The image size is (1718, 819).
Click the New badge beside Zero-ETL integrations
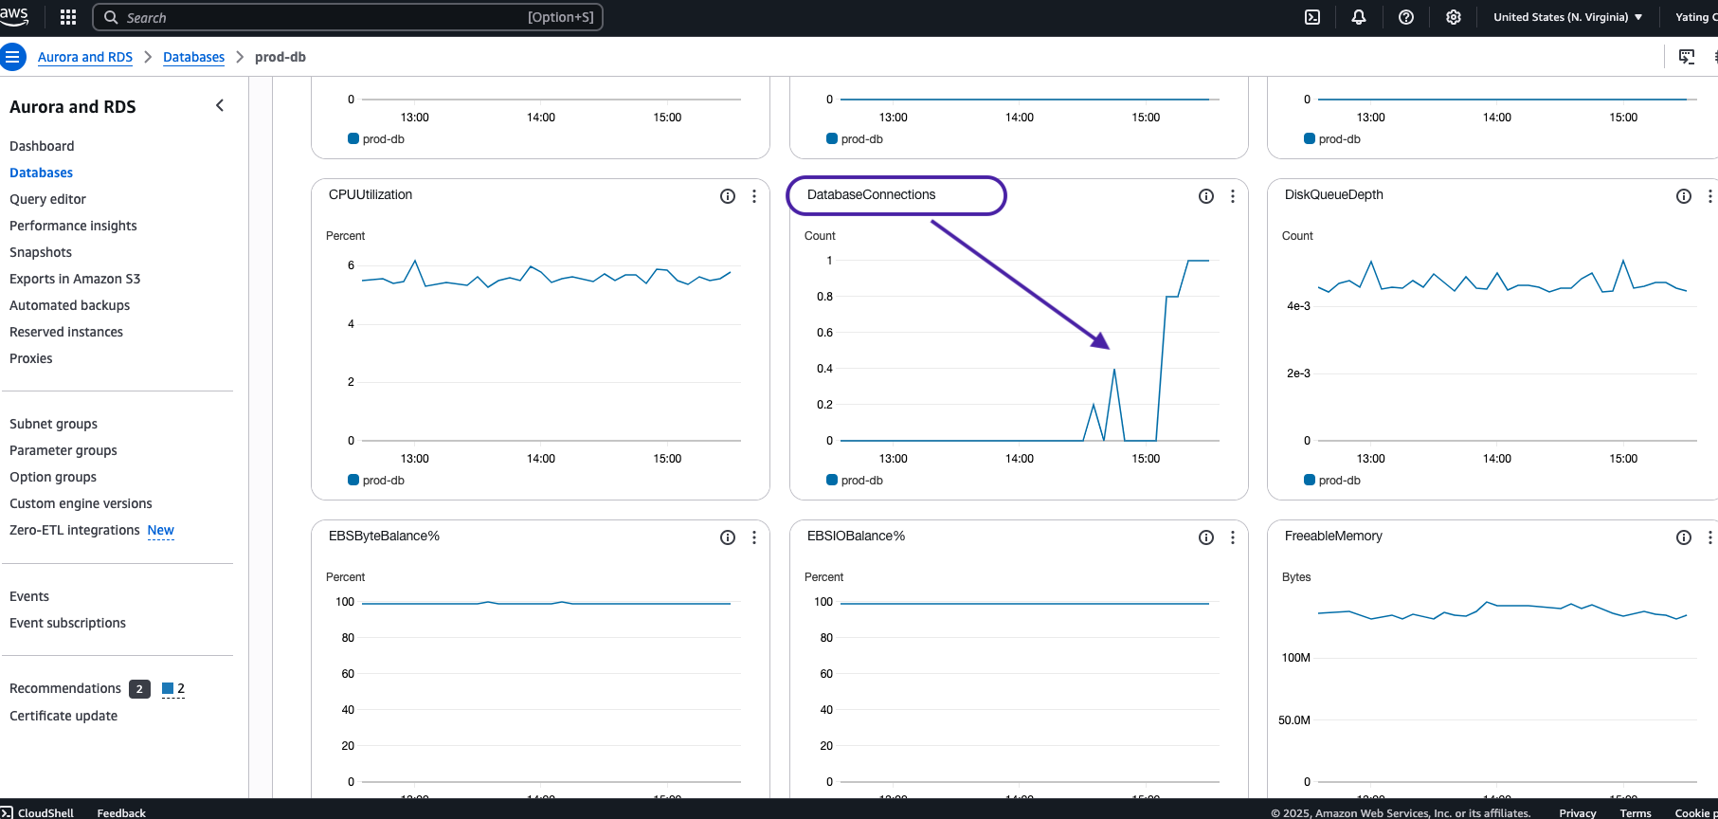[161, 531]
